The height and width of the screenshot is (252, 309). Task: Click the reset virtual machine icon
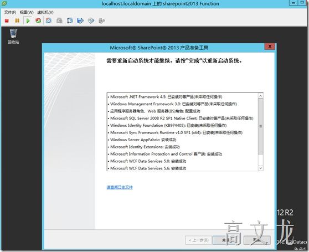point(38,20)
